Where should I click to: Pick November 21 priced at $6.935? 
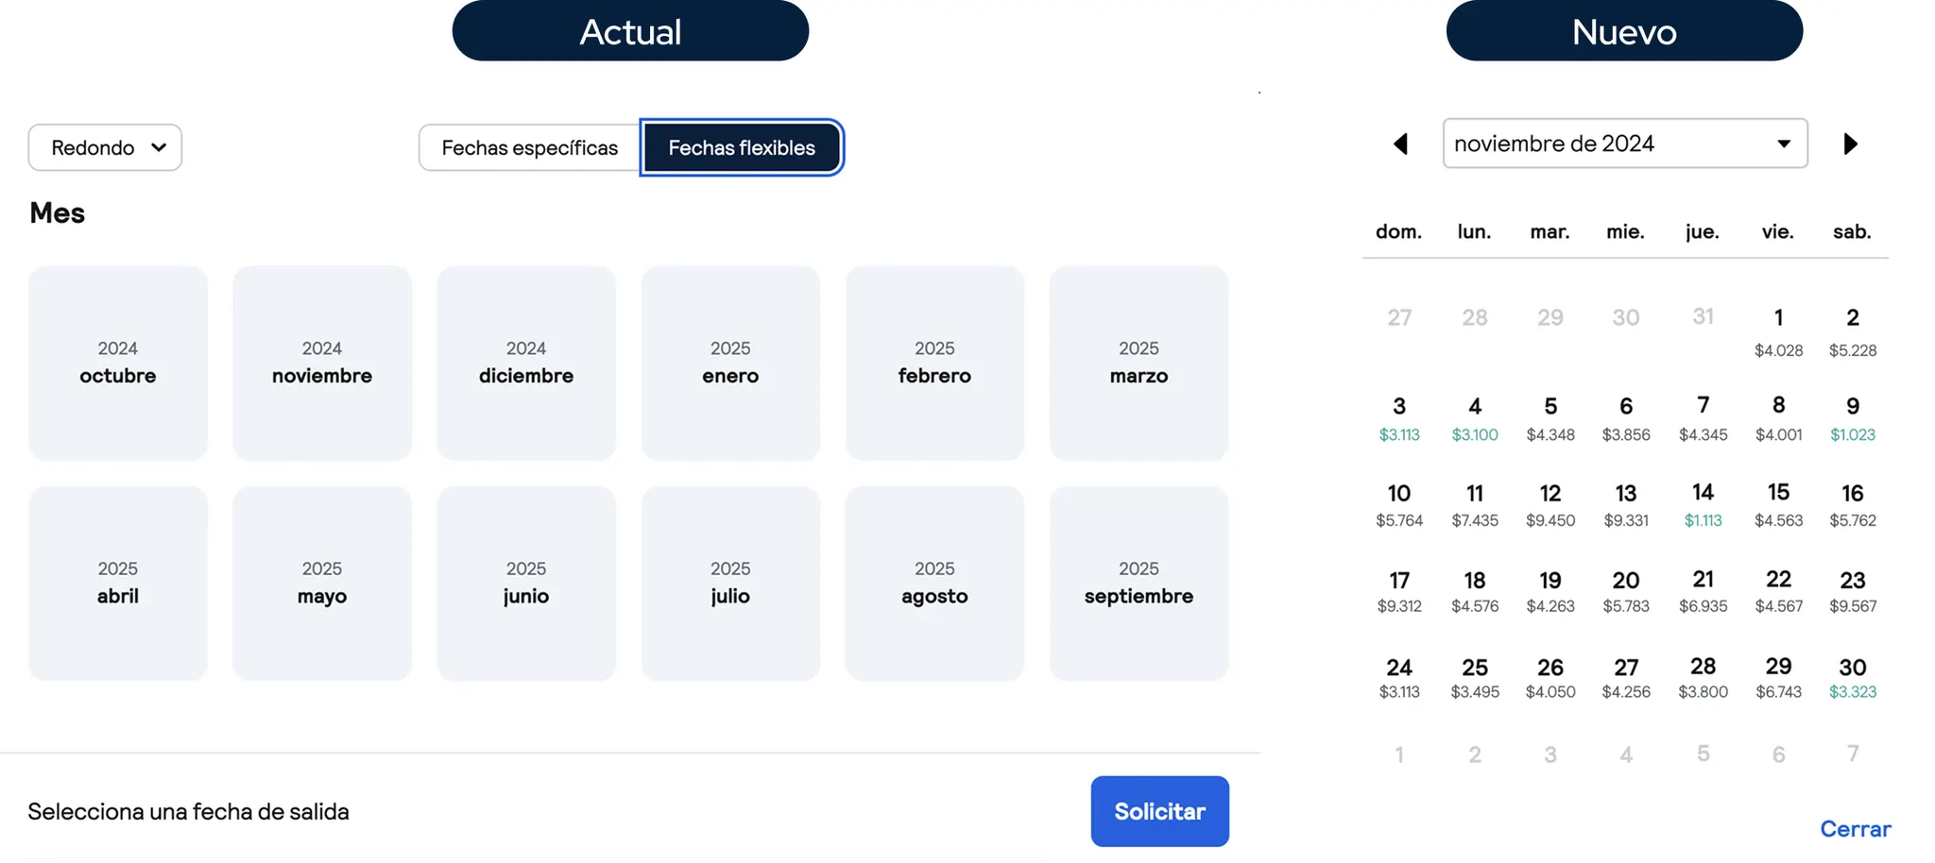pos(1703,590)
